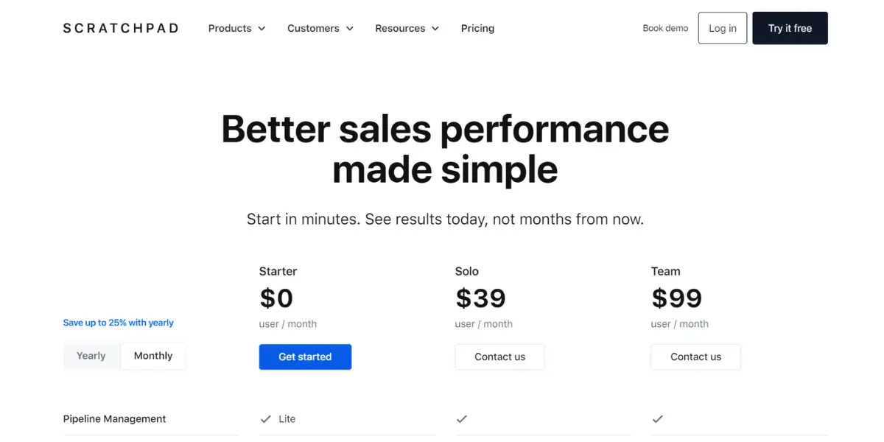884x442 pixels.
Task: Click Get started under Starter plan
Action: pos(305,357)
